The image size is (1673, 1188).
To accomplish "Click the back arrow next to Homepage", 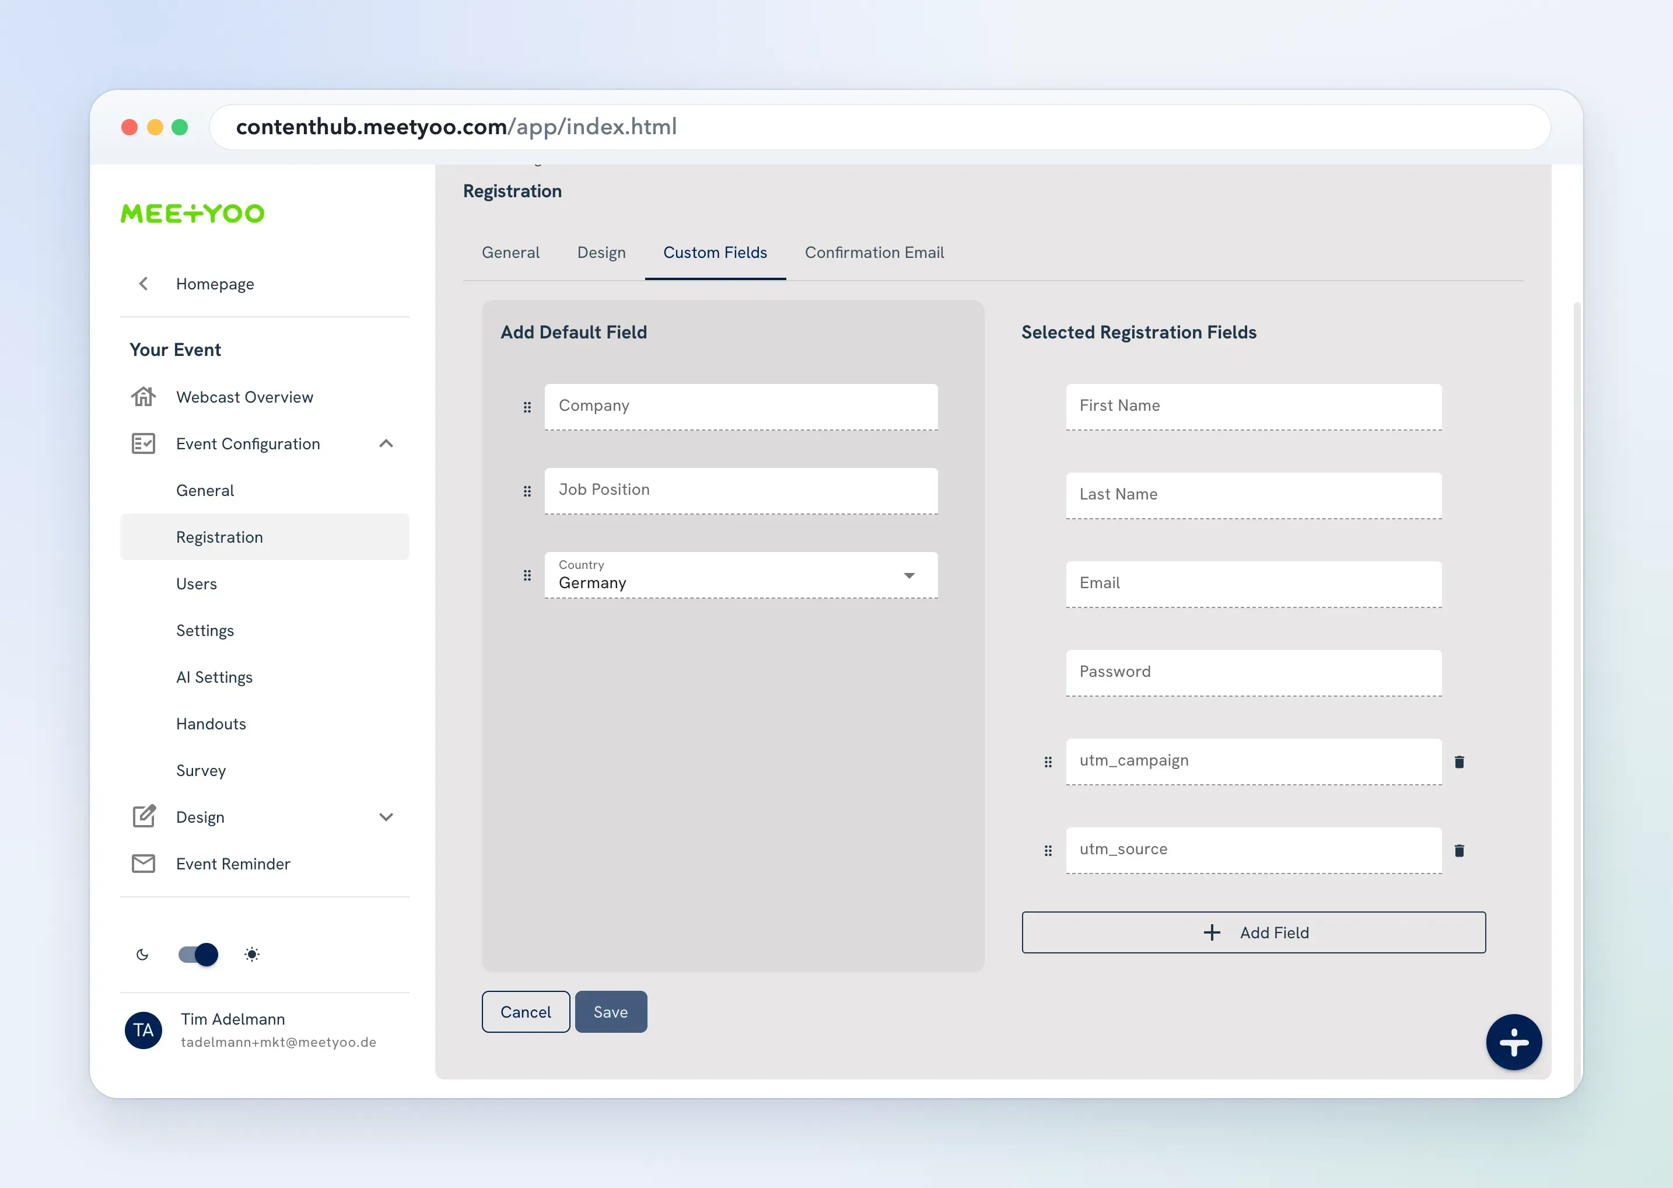I will 143,284.
